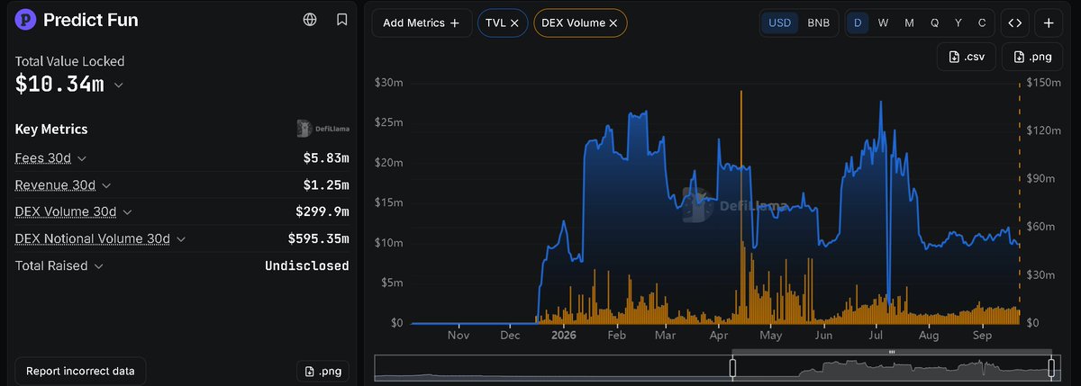Viewport: 1081px width, 386px height.
Task: Select the C cumulative interval
Action: pyautogui.click(x=982, y=22)
